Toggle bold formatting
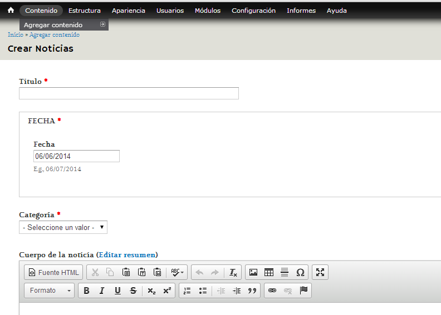 coord(86,291)
